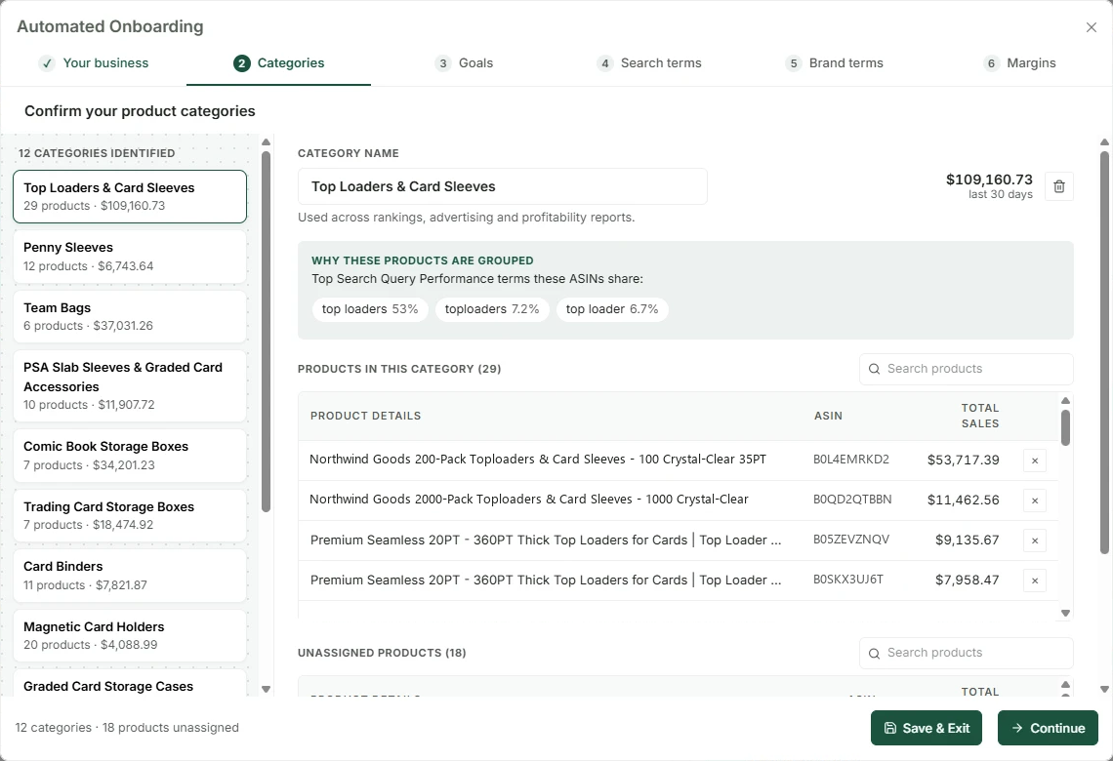This screenshot has height=761, width=1113.
Task: Click the $109,160.73 last 30 days total
Action: click(989, 185)
